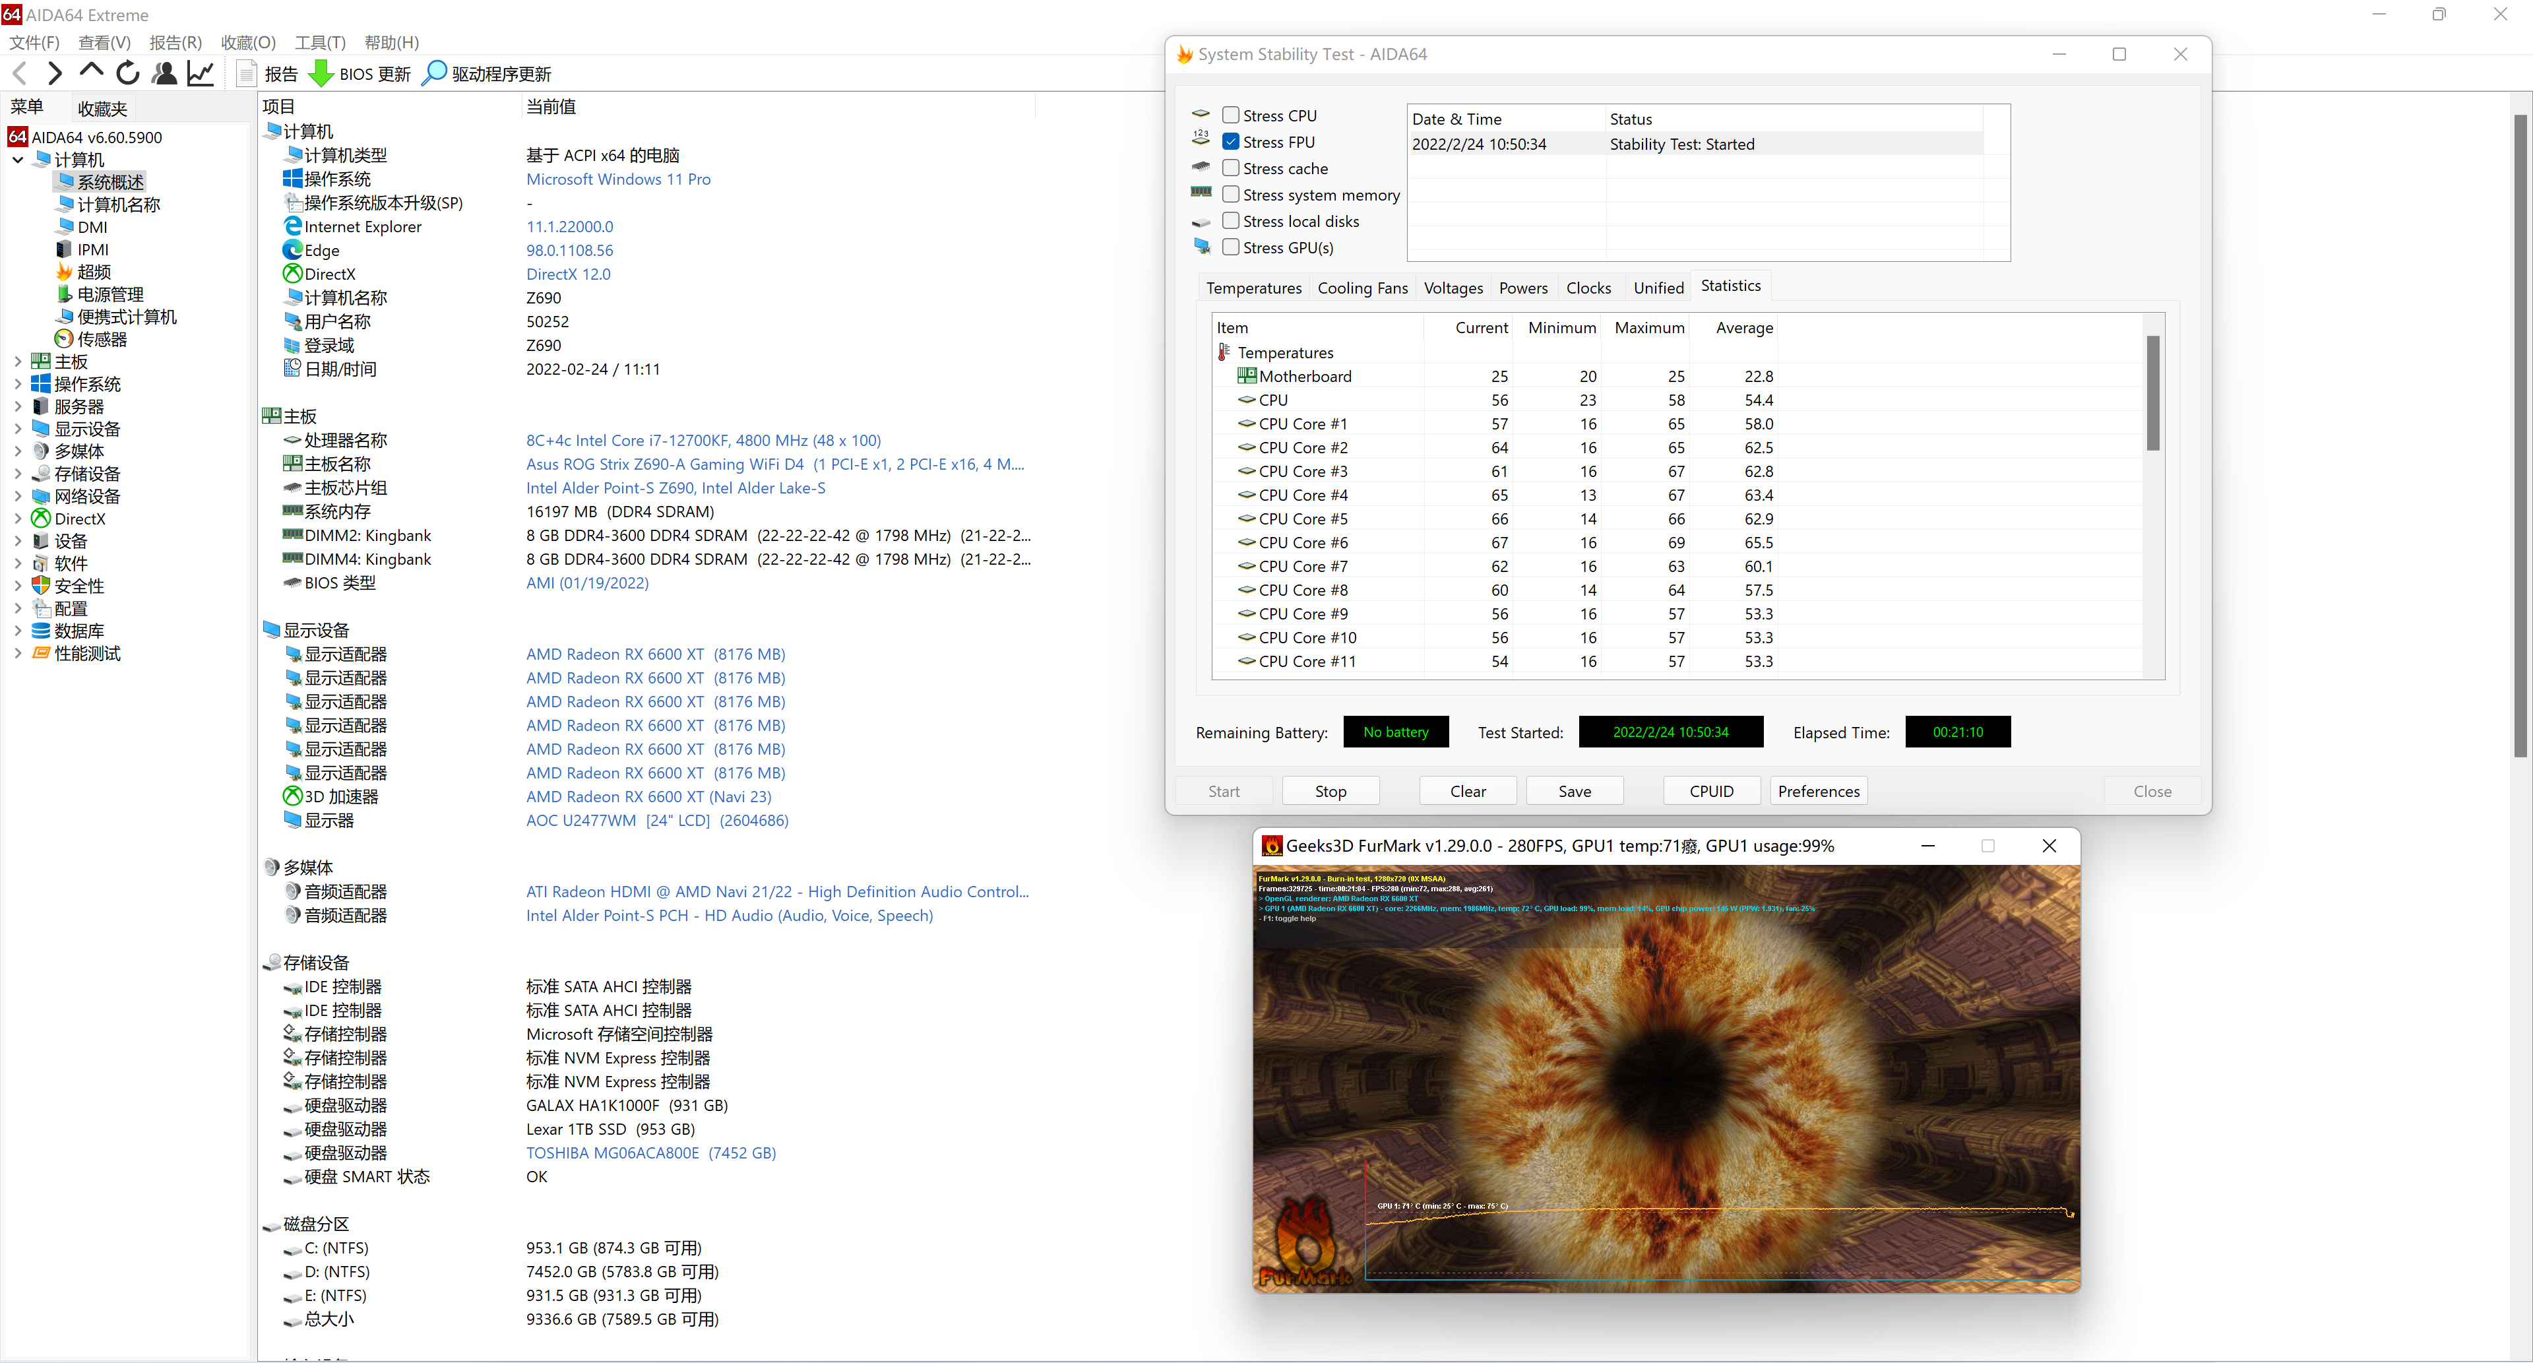
Task: Open the 文件(F) menu
Action: (34, 42)
